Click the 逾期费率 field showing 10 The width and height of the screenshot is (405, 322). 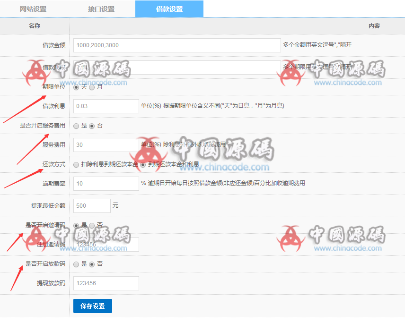pyautogui.click(x=106, y=184)
